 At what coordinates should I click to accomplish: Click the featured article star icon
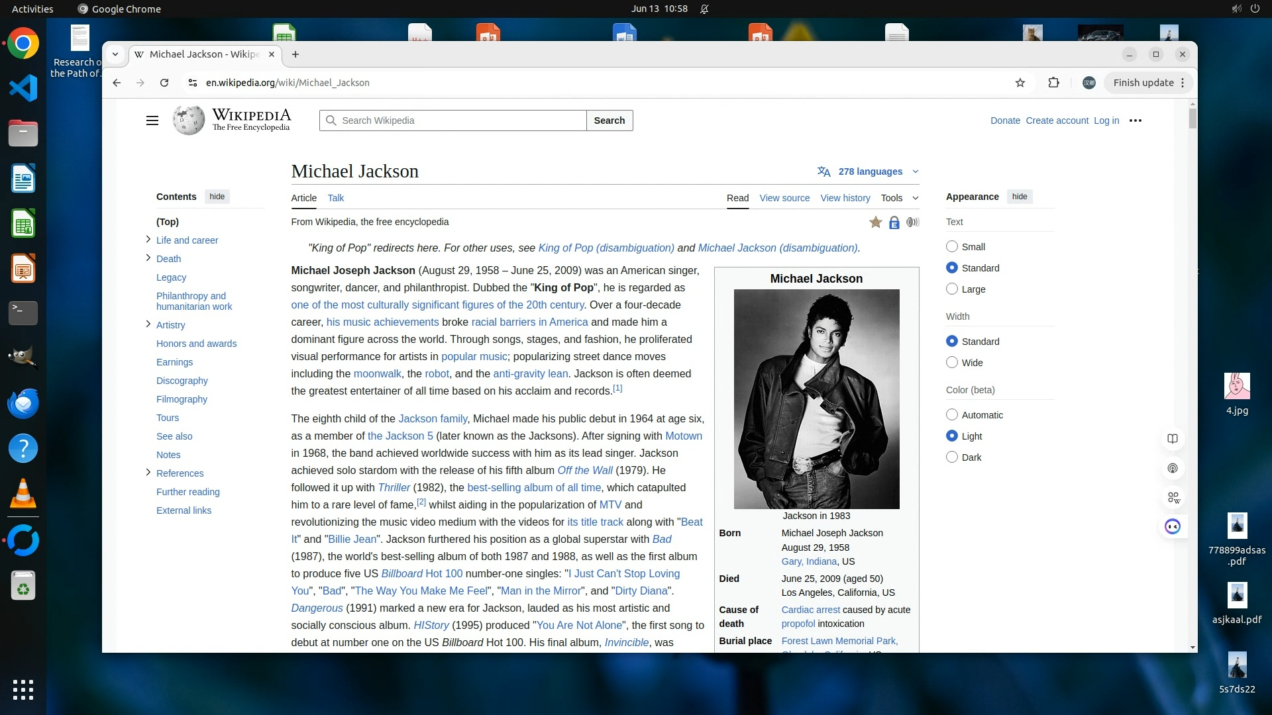[x=875, y=222]
